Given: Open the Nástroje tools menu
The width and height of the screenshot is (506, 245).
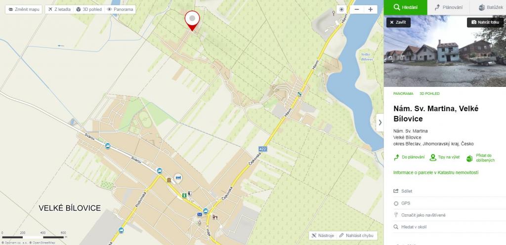Looking at the screenshot, I should tap(323, 236).
